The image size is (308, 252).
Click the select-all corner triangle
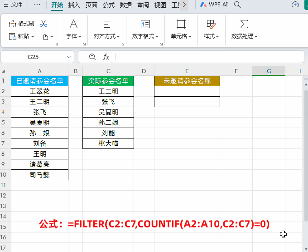pyautogui.click(x=4, y=71)
